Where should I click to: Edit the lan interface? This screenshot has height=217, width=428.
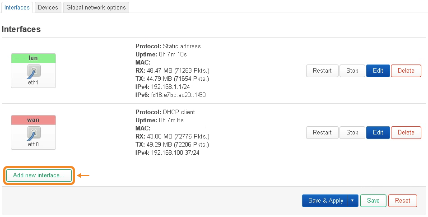(378, 71)
